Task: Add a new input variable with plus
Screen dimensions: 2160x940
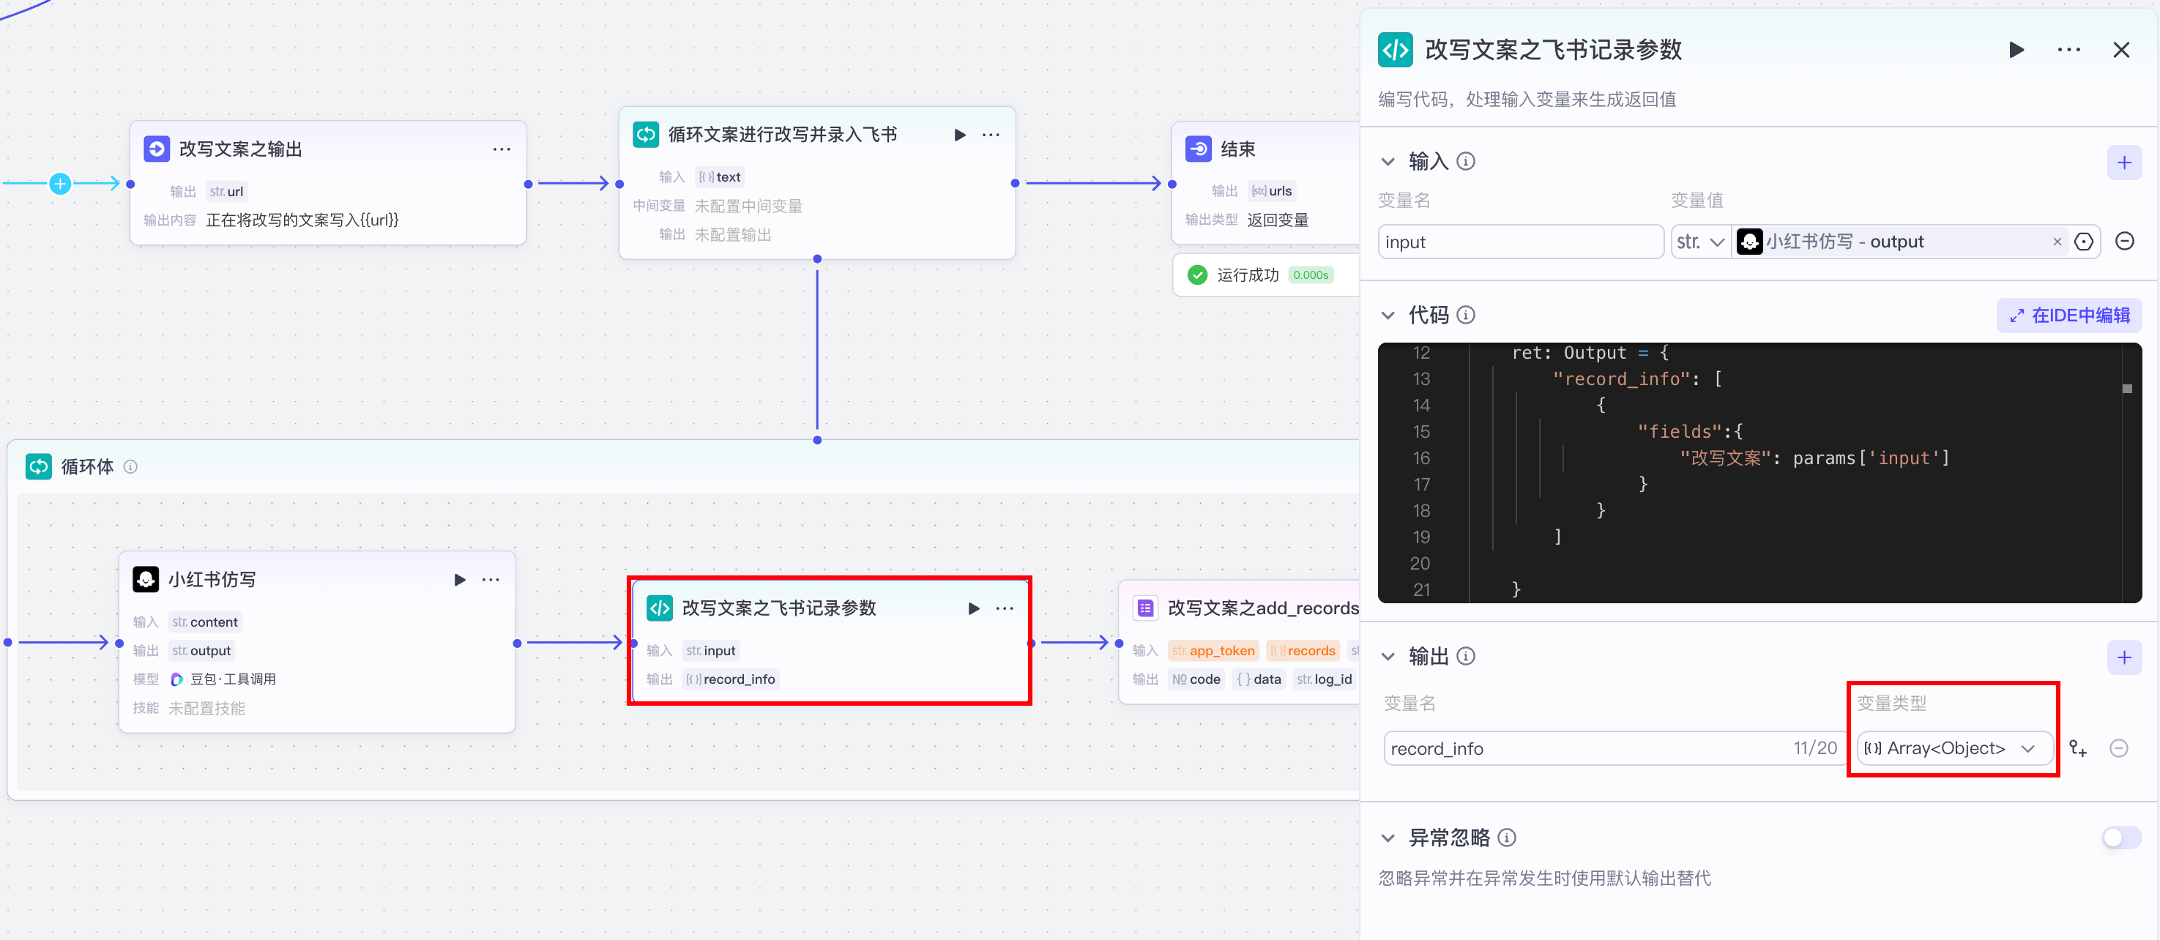Action: coord(2123,163)
